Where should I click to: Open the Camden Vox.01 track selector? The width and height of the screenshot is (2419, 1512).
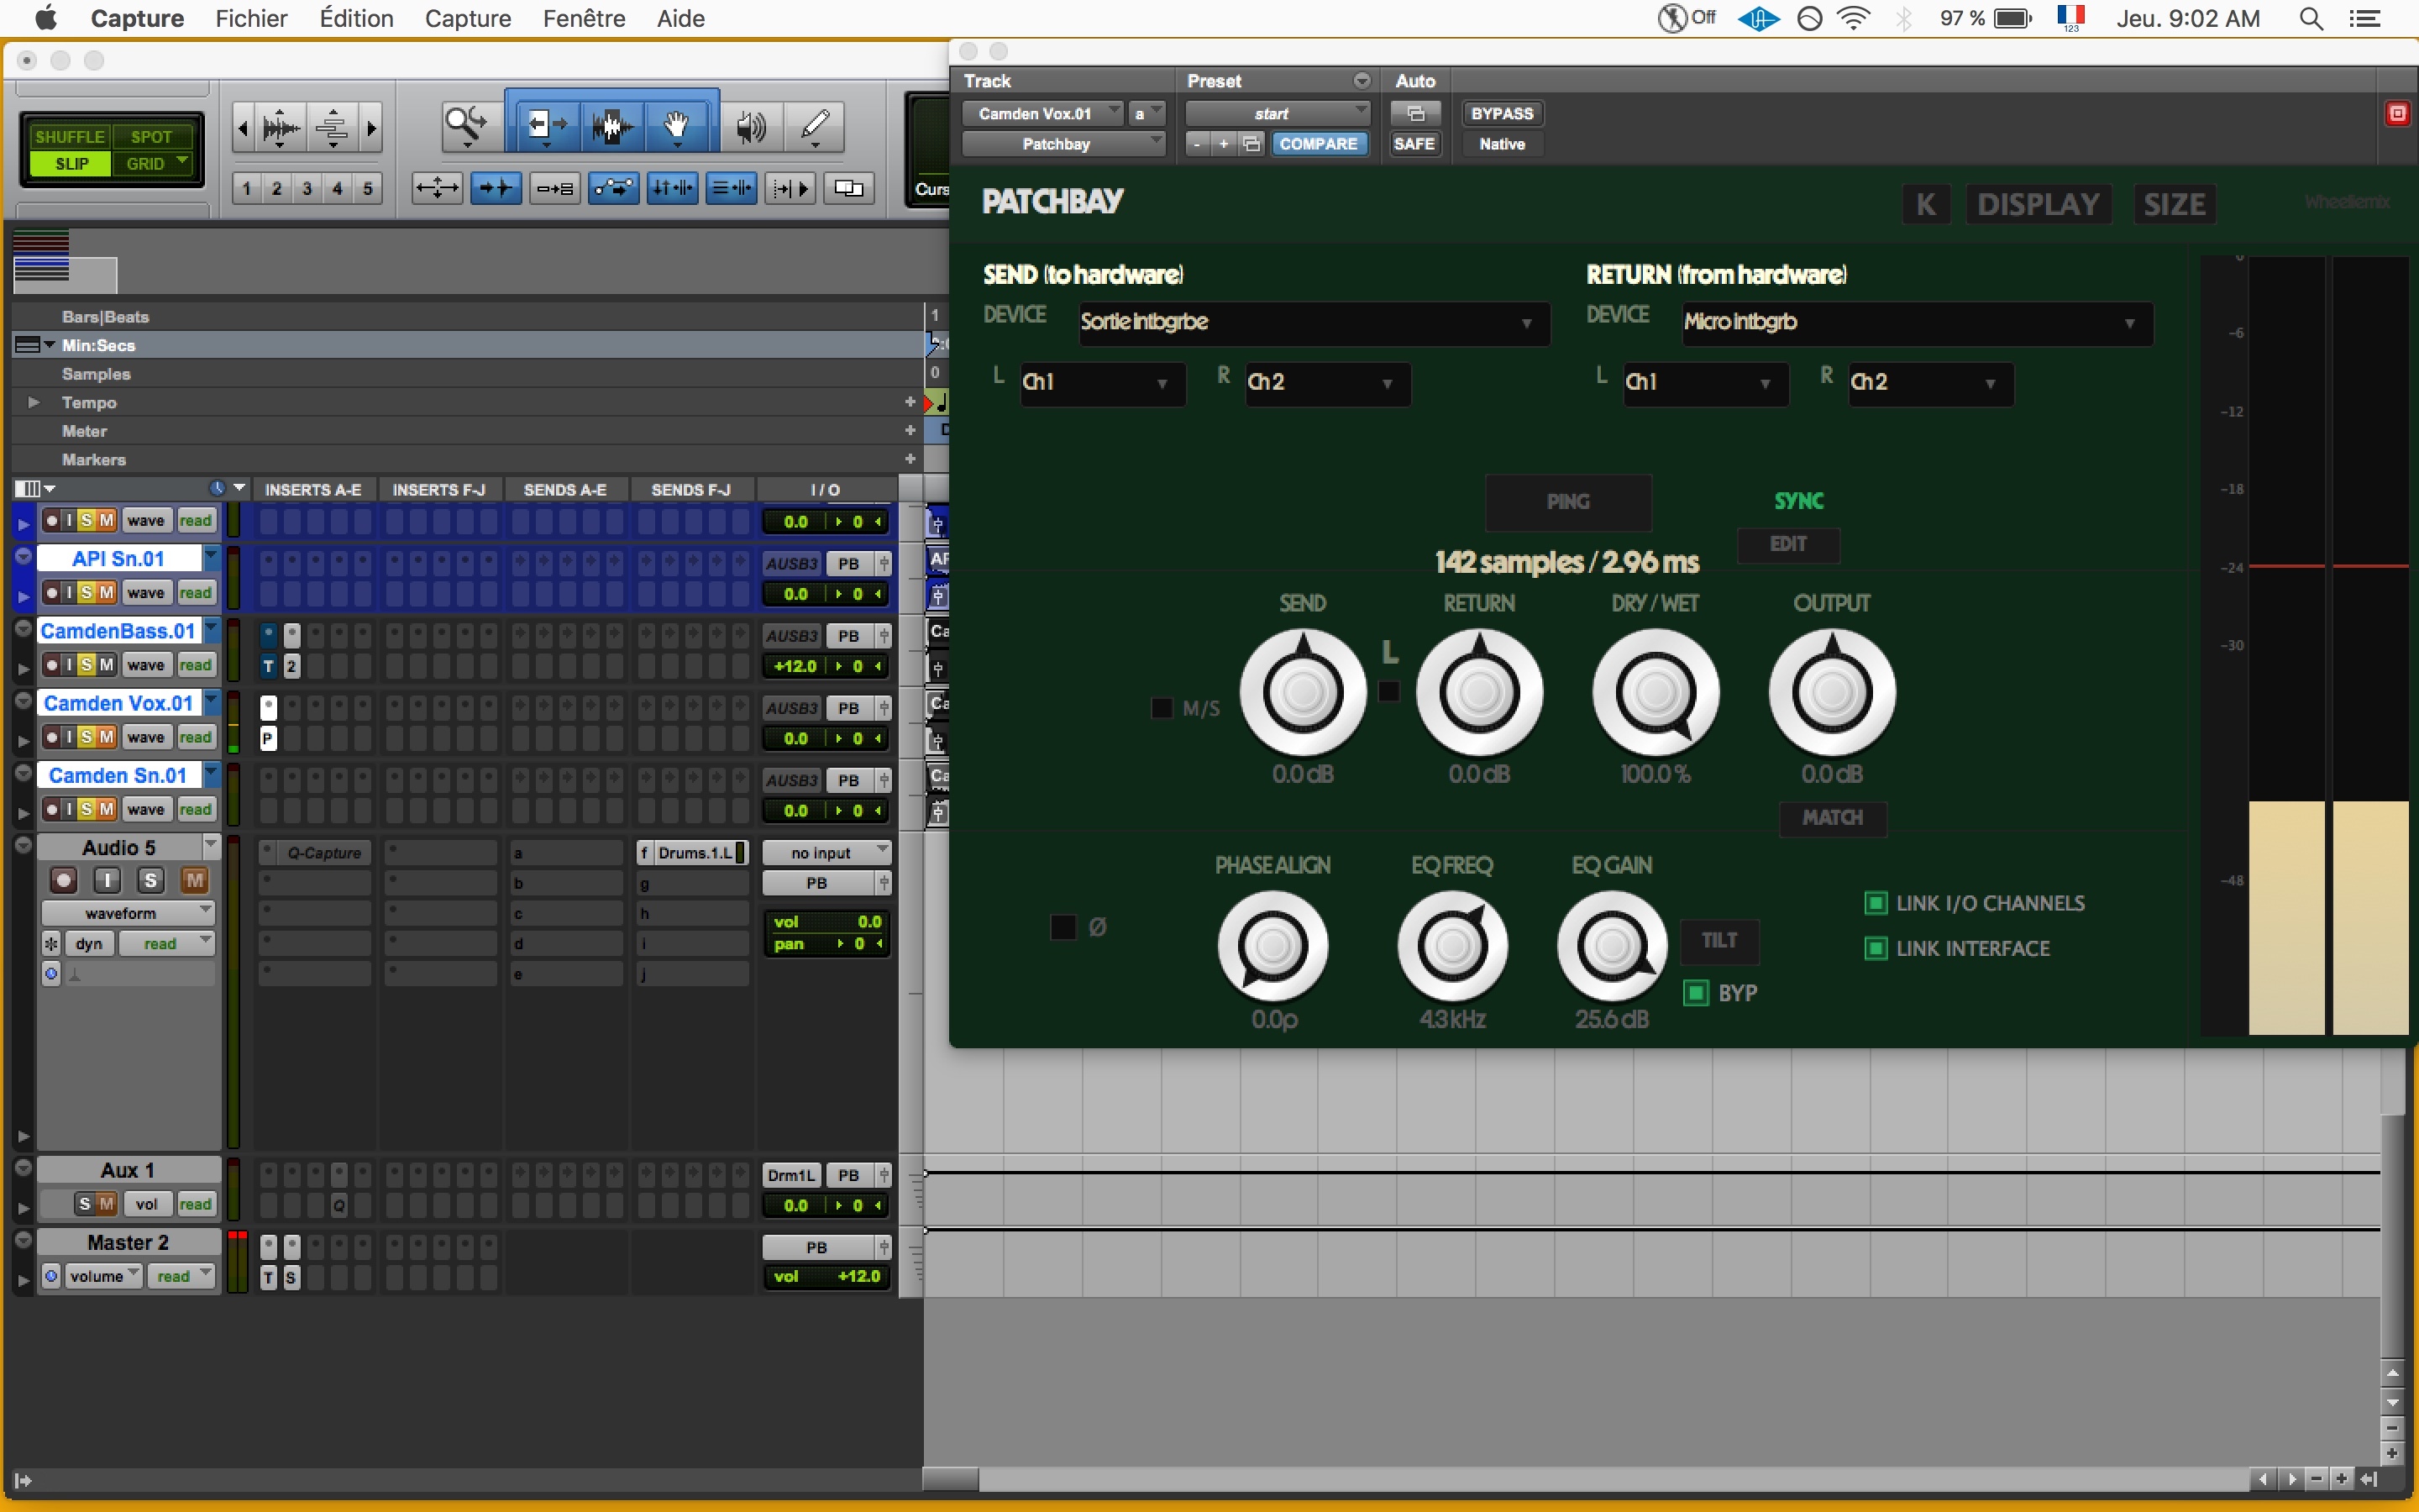[x=1042, y=114]
